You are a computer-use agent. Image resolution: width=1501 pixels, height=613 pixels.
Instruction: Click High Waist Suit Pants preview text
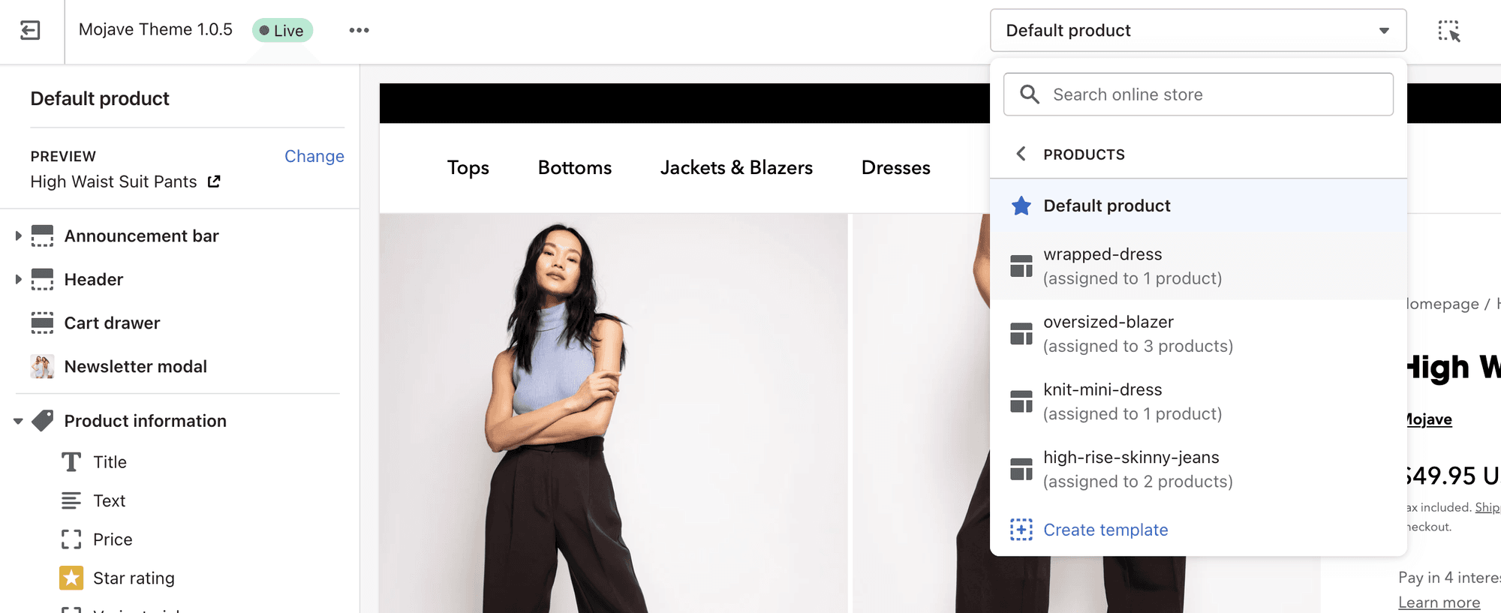point(113,182)
